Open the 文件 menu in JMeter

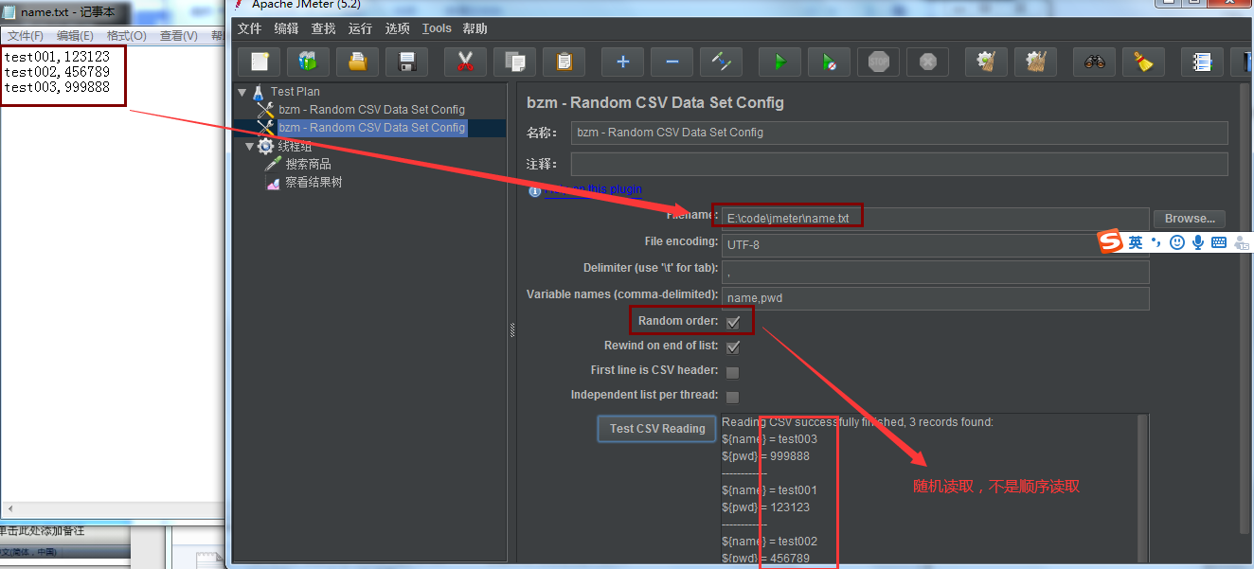[x=249, y=28]
